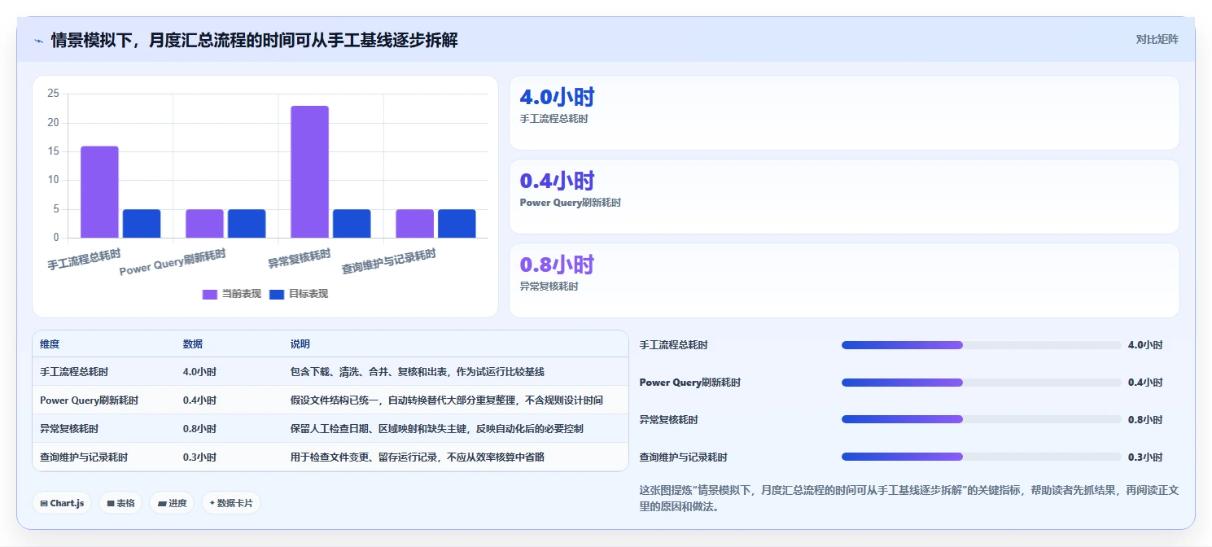Select the 进度 tag chip

tap(172, 503)
